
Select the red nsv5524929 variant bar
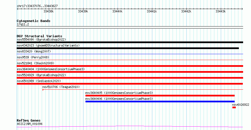pyautogui.click(x=130, y=78)
